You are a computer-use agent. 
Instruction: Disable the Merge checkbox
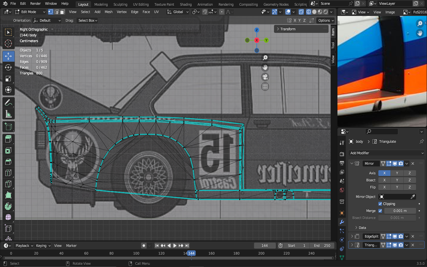point(380,211)
